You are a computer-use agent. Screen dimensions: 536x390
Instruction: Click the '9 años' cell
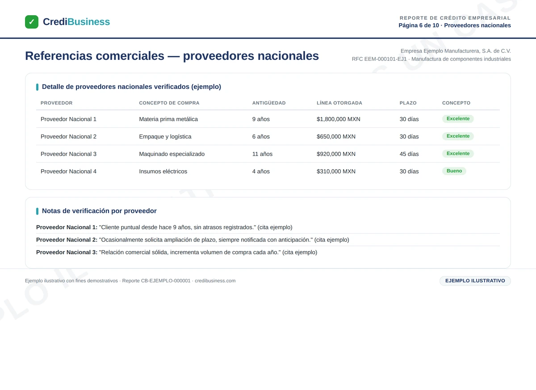(261, 119)
